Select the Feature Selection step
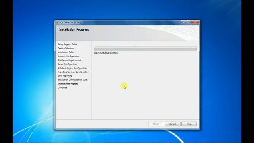This screenshot has width=254, height=143. click(66, 48)
